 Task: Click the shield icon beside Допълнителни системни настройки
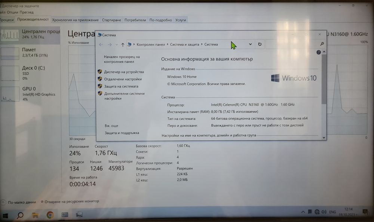(100, 93)
